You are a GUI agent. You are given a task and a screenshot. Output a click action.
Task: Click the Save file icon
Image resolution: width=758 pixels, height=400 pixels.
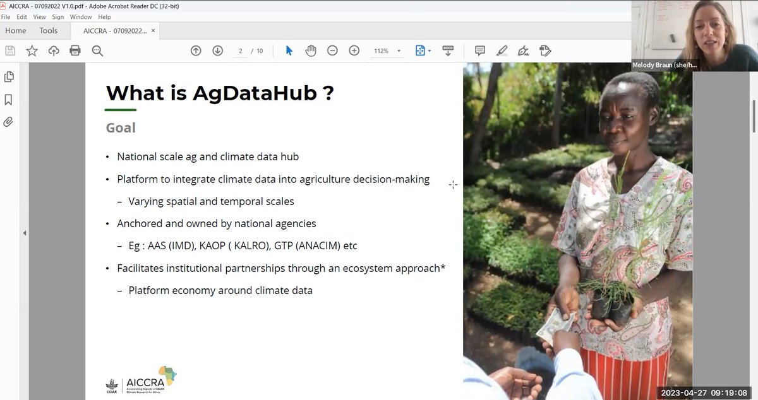(10, 50)
